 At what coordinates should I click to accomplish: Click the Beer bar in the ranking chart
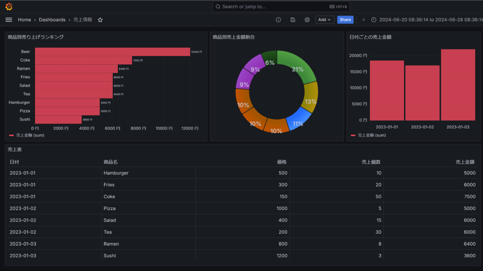[x=112, y=52]
